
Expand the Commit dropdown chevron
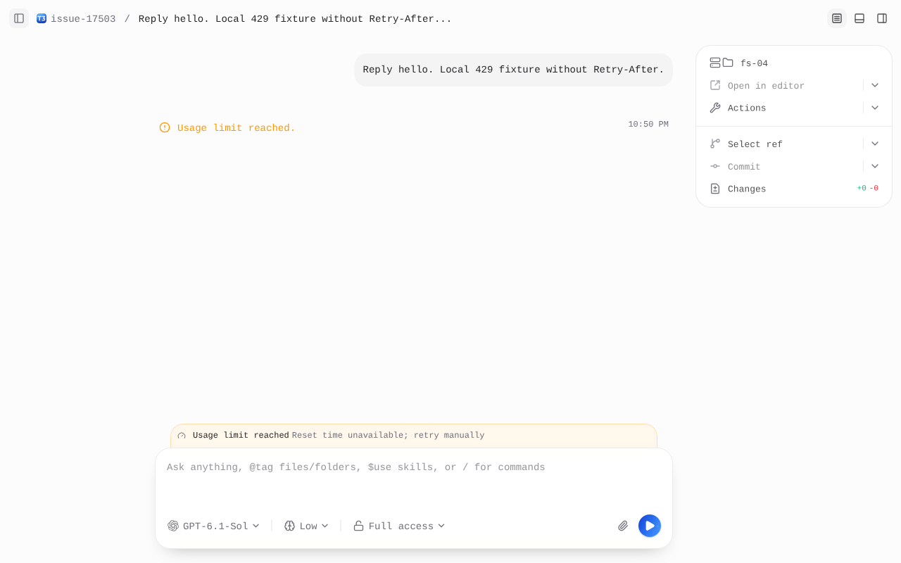pos(875,166)
